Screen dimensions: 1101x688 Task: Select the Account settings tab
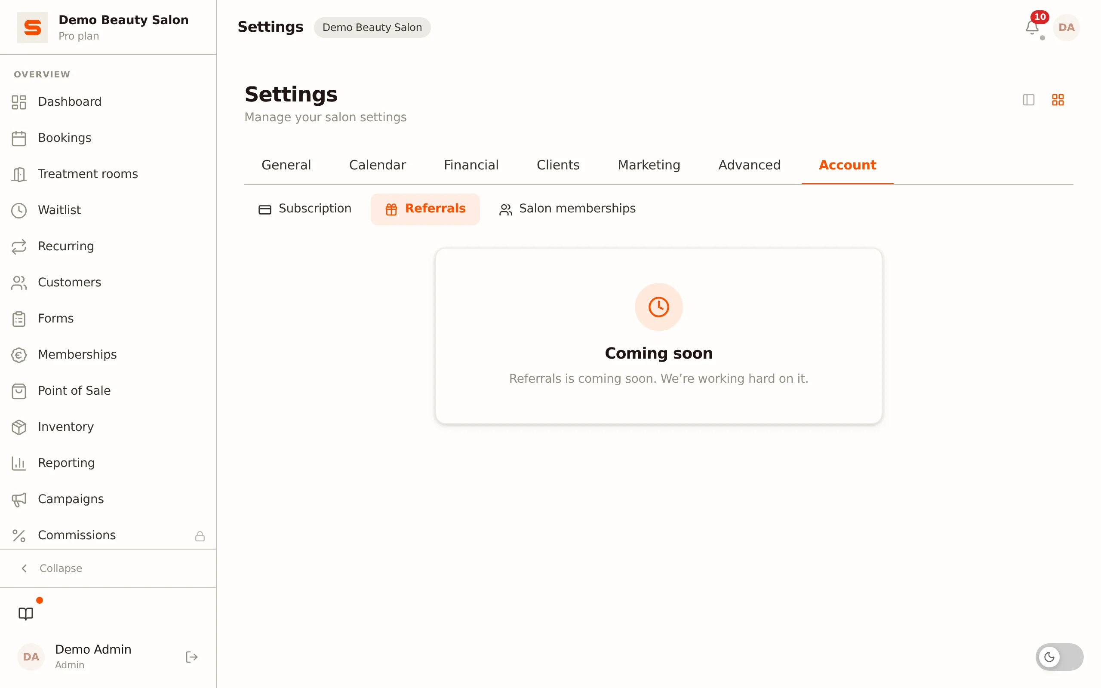coord(847,165)
